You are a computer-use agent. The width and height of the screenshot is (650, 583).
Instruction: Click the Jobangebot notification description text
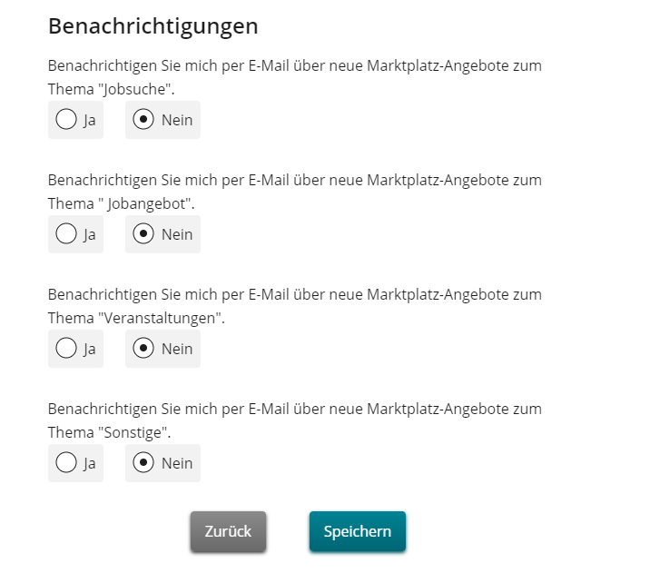(x=295, y=192)
